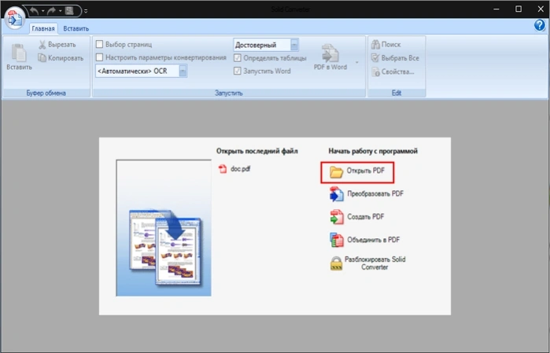The image size is (550, 353).
Task: Click the padlock unlock icon
Action: click(x=337, y=263)
